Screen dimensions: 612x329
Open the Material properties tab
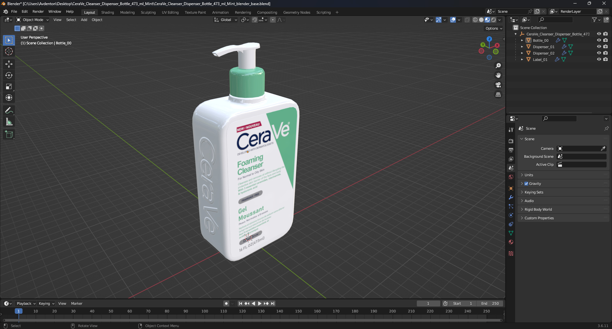[x=511, y=242]
